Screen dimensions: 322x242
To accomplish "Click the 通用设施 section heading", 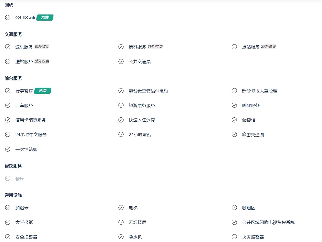I will [x=13, y=195].
